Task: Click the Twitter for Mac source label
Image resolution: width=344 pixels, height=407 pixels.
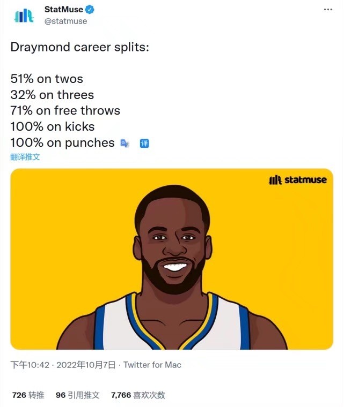Action: tap(152, 365)
